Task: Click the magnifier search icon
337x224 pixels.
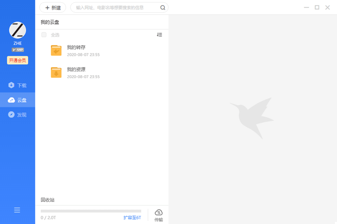Action: click(163, 8)
